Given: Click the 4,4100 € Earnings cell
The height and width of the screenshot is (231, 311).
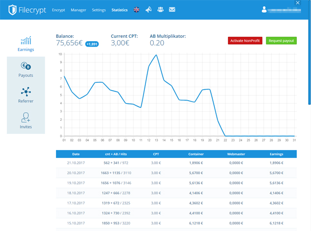Looking at the screenshot, I should point(276,213).
